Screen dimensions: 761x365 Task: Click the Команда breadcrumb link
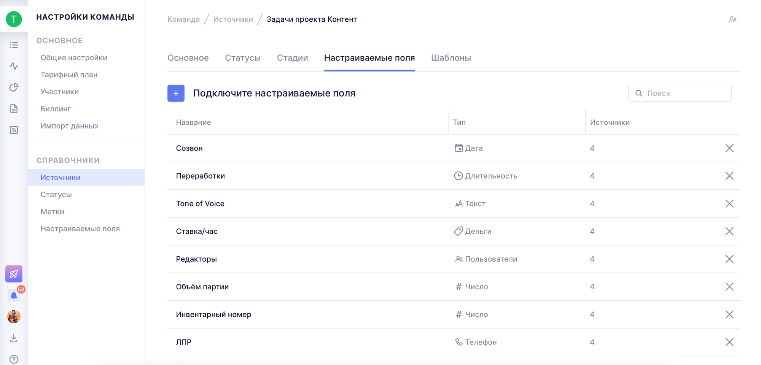coord(183,19)
